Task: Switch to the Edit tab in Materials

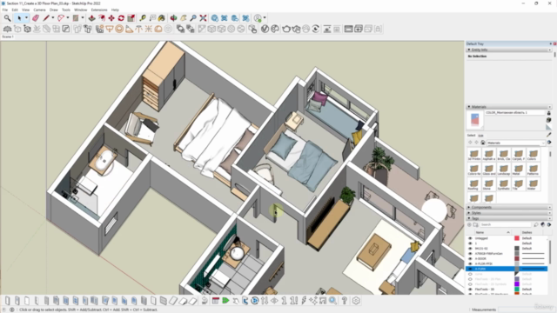Action: pos(480,136)
